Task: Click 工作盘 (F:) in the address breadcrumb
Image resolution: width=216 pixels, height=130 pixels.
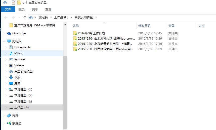Action: (61, 17)
